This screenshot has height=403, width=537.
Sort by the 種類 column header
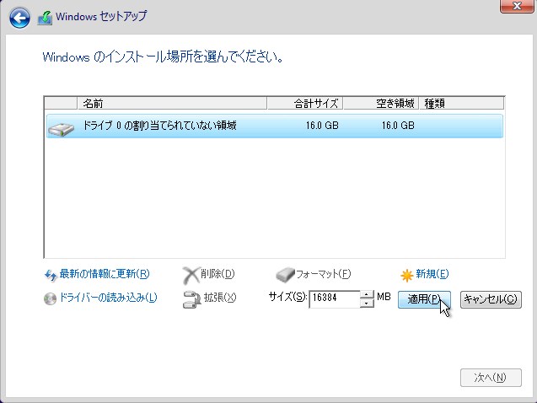462,103
